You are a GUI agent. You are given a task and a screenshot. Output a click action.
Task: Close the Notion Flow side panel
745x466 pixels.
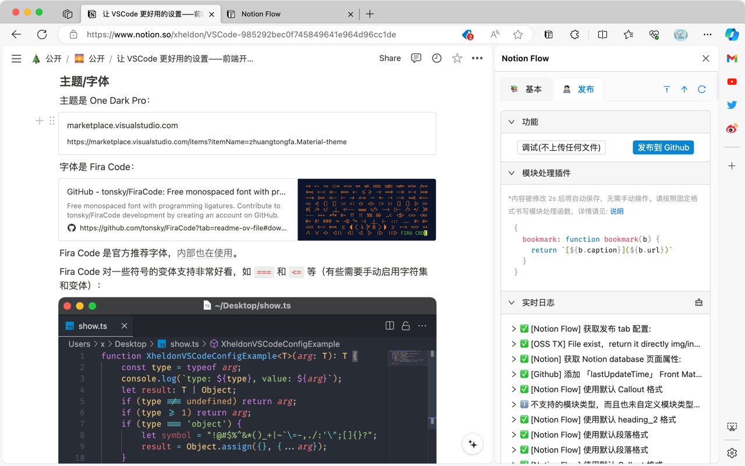706,58
